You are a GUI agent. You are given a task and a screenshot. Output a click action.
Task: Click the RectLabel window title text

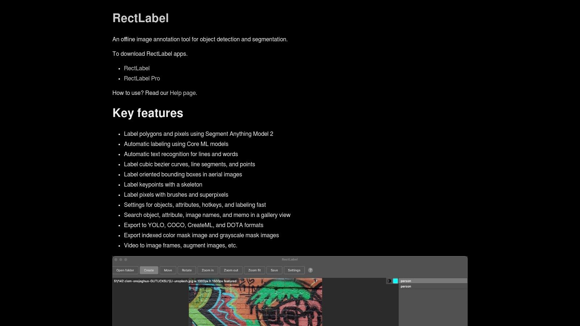[x=290, y=259]
